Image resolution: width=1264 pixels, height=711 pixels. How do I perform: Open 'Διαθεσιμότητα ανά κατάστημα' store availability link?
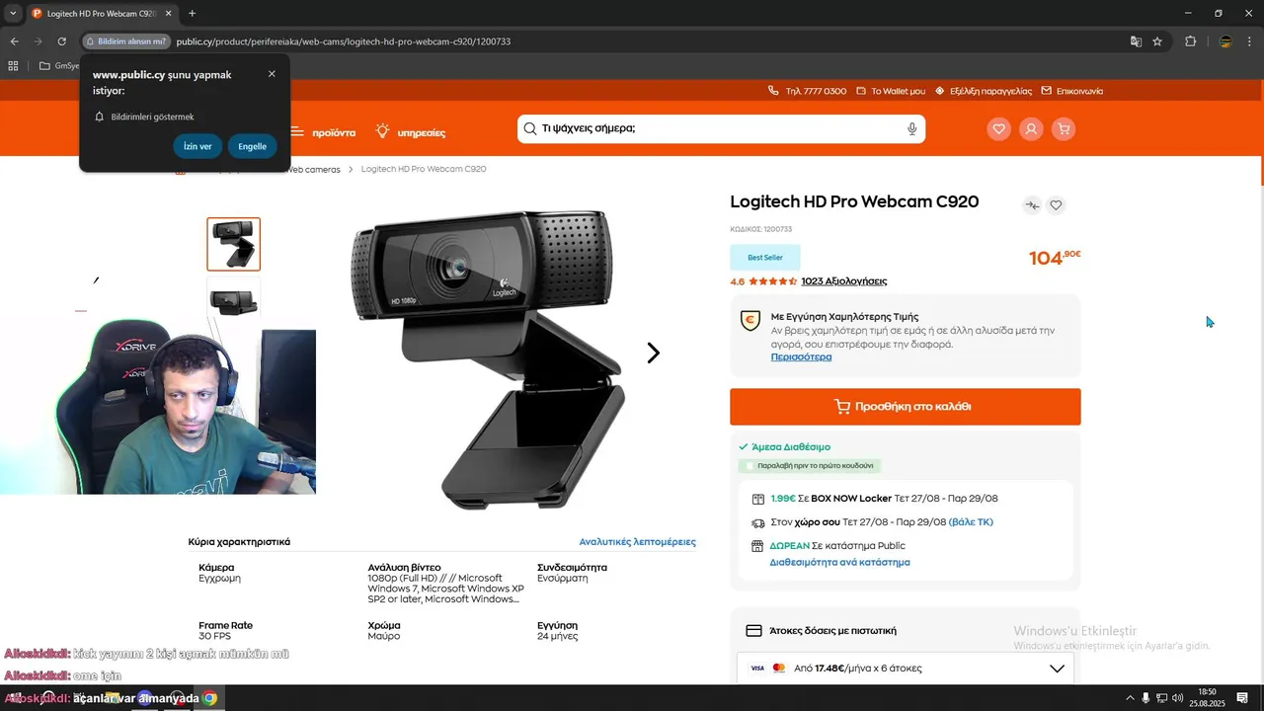(839, 563)
